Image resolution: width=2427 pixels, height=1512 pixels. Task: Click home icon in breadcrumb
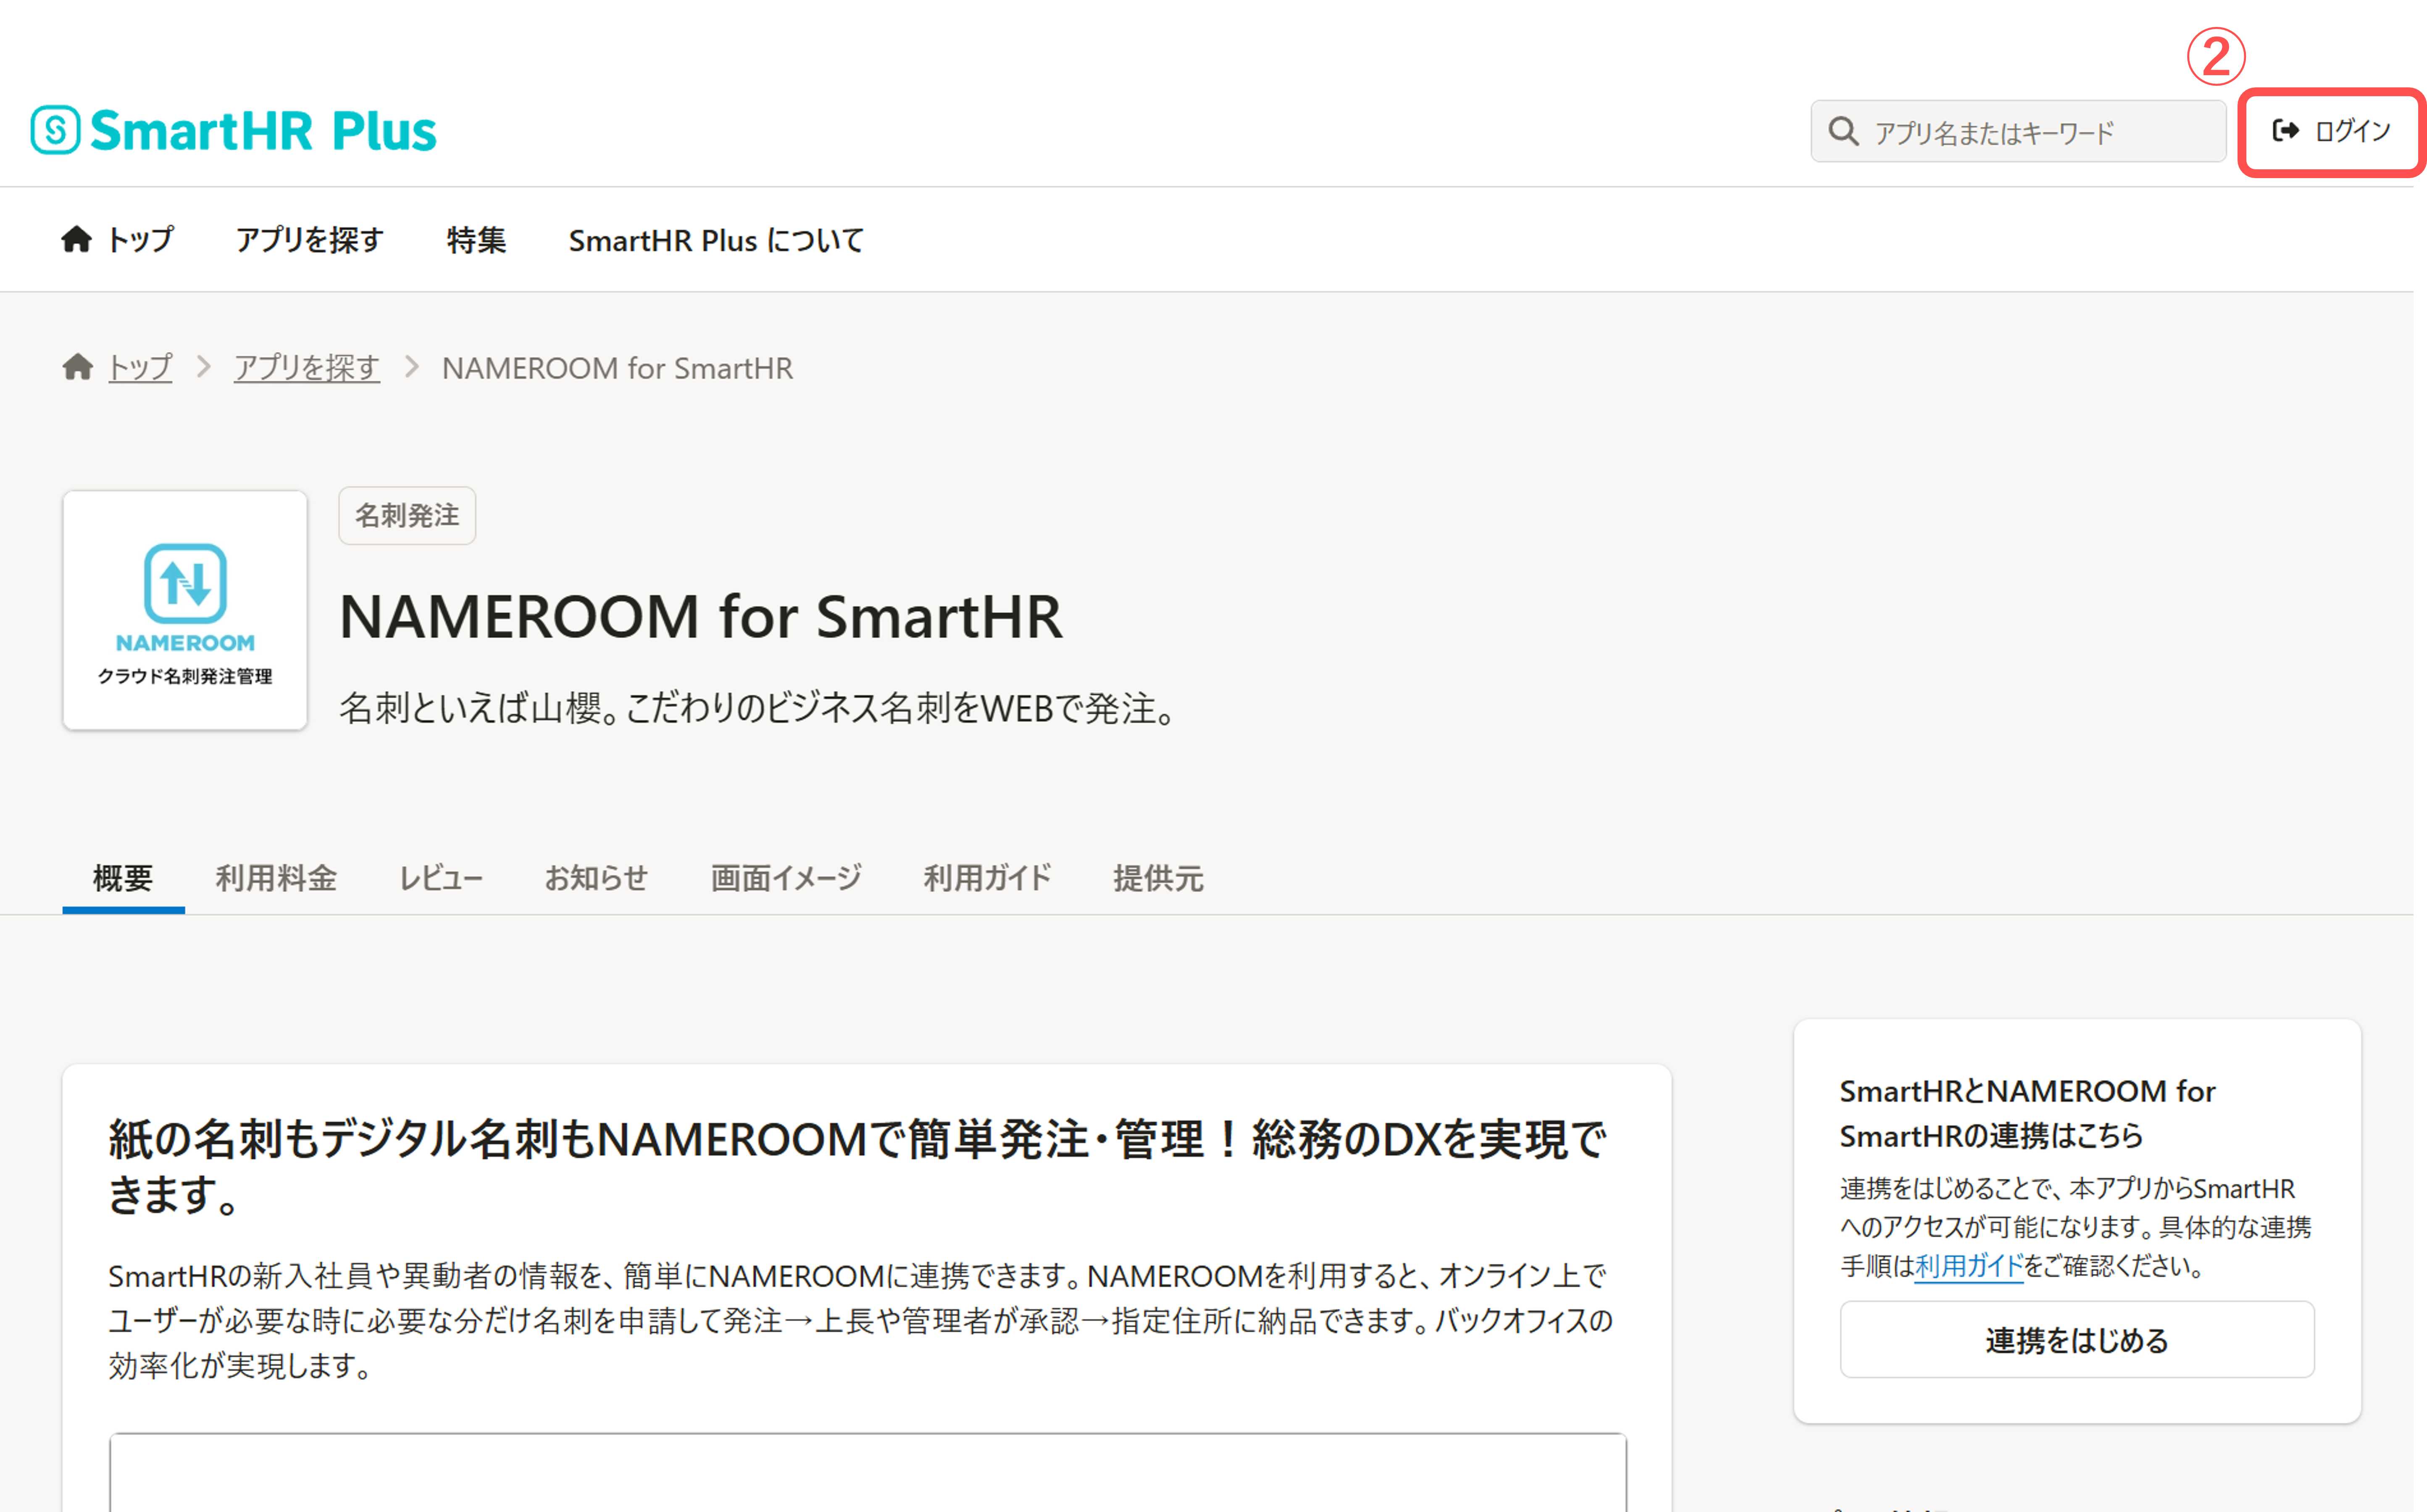(x=78, y=368)
